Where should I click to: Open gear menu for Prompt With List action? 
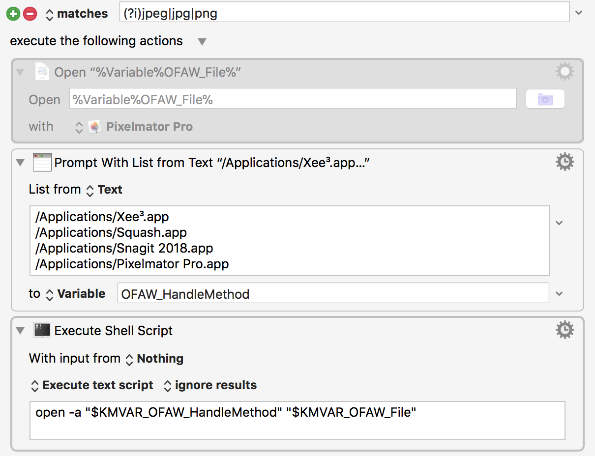tap(564, 162)
